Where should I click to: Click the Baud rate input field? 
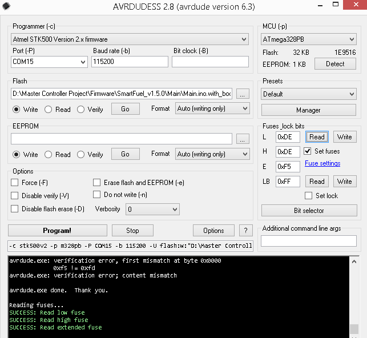(129, 62)
